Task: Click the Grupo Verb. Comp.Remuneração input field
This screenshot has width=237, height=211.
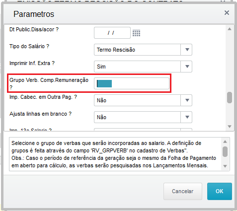Action: [132, 83]
